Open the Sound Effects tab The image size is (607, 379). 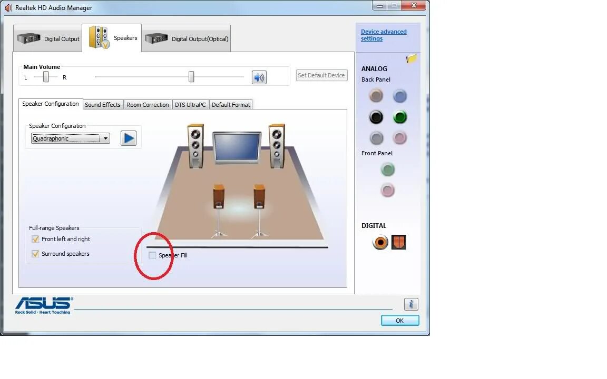(103, 105)
